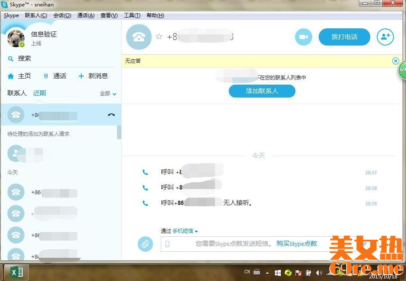The width and height of the screenshot is (406, 281).
Task: Open the dial pad 通话 icon
Action: click(x=46, y=76)
